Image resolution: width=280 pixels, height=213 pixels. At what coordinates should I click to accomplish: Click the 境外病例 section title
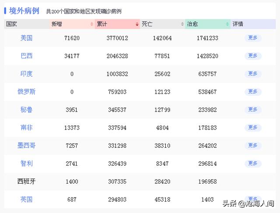pos(24,11)
